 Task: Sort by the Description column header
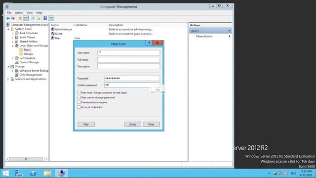[130, 25]
